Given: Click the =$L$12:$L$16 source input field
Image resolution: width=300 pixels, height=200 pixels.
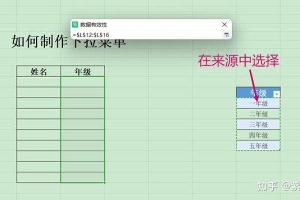Looking at the screenshot, I should 146,35.
